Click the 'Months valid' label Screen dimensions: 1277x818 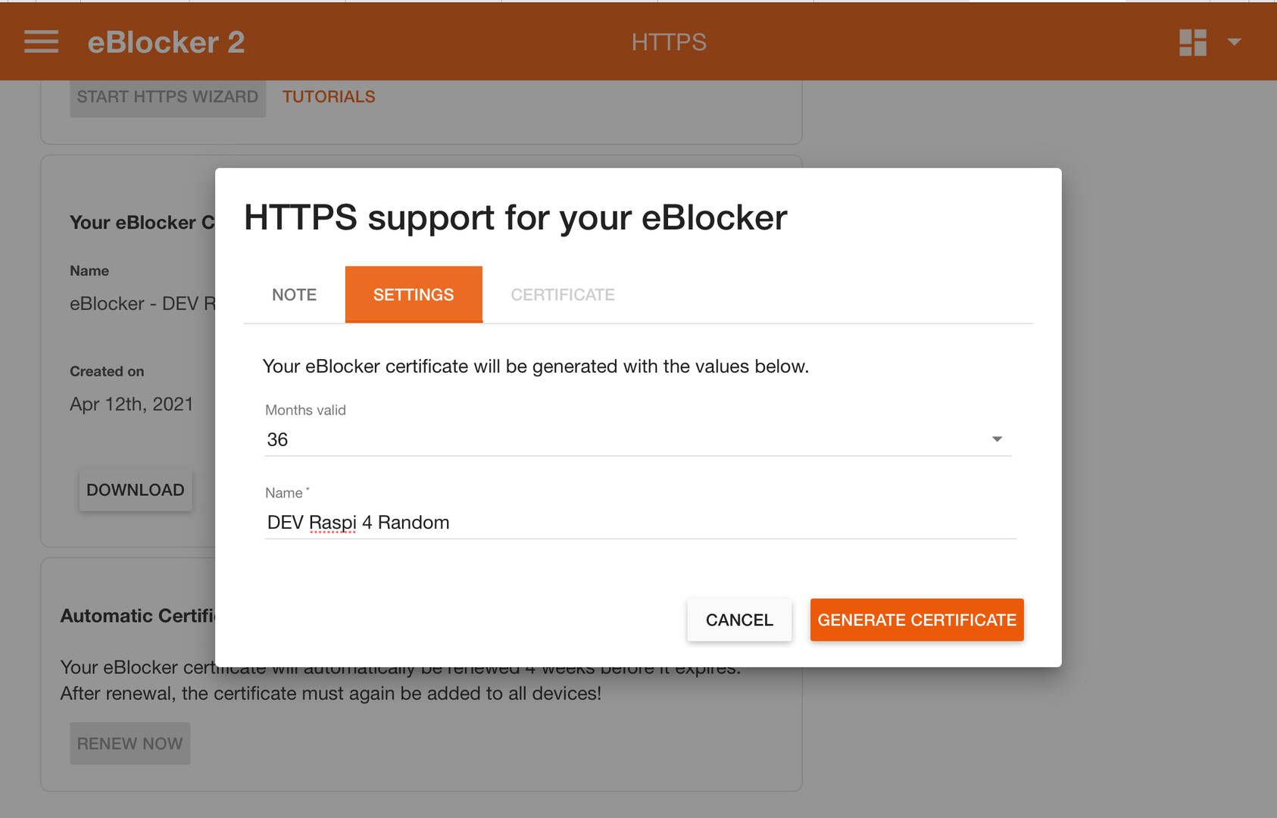tap(305, 410)
